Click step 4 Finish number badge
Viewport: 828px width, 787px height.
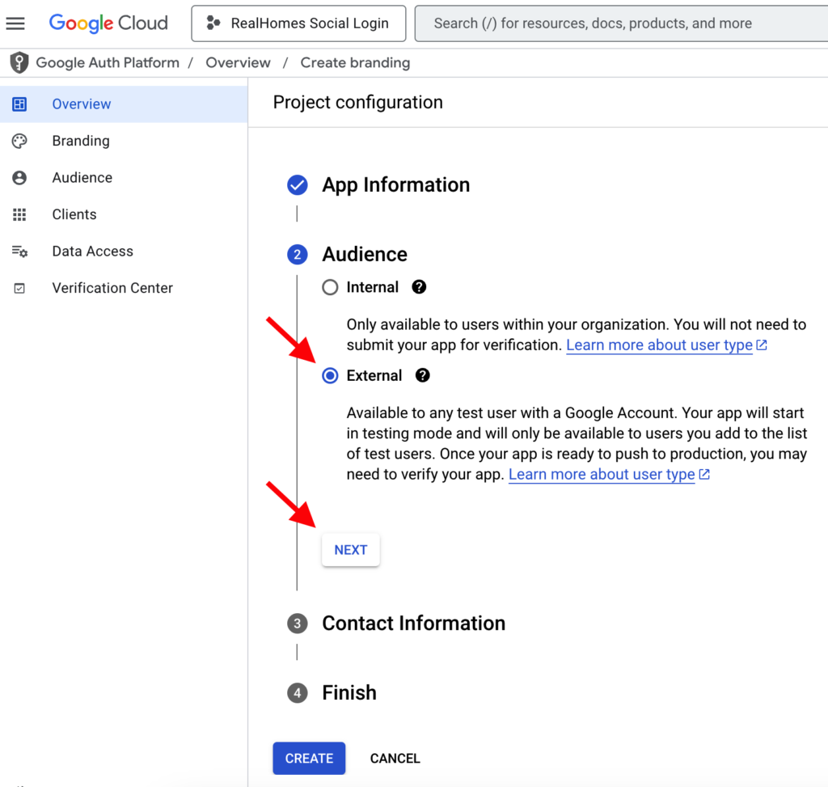[x=298, y=693]
